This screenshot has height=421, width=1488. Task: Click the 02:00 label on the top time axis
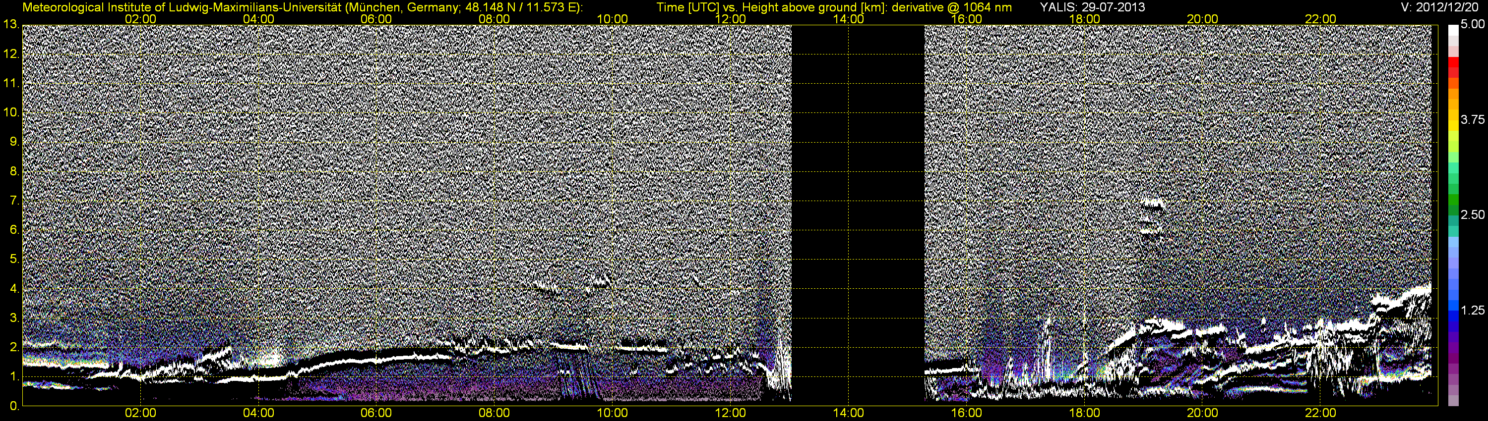point(140,19)
